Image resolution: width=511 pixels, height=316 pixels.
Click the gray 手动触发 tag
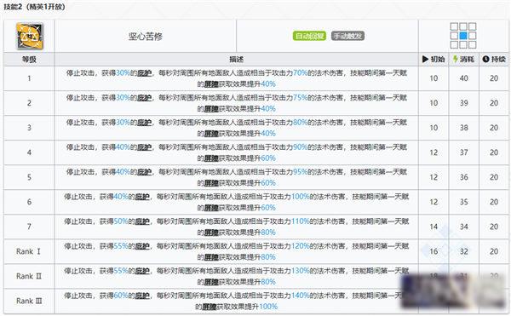[347, 36]
